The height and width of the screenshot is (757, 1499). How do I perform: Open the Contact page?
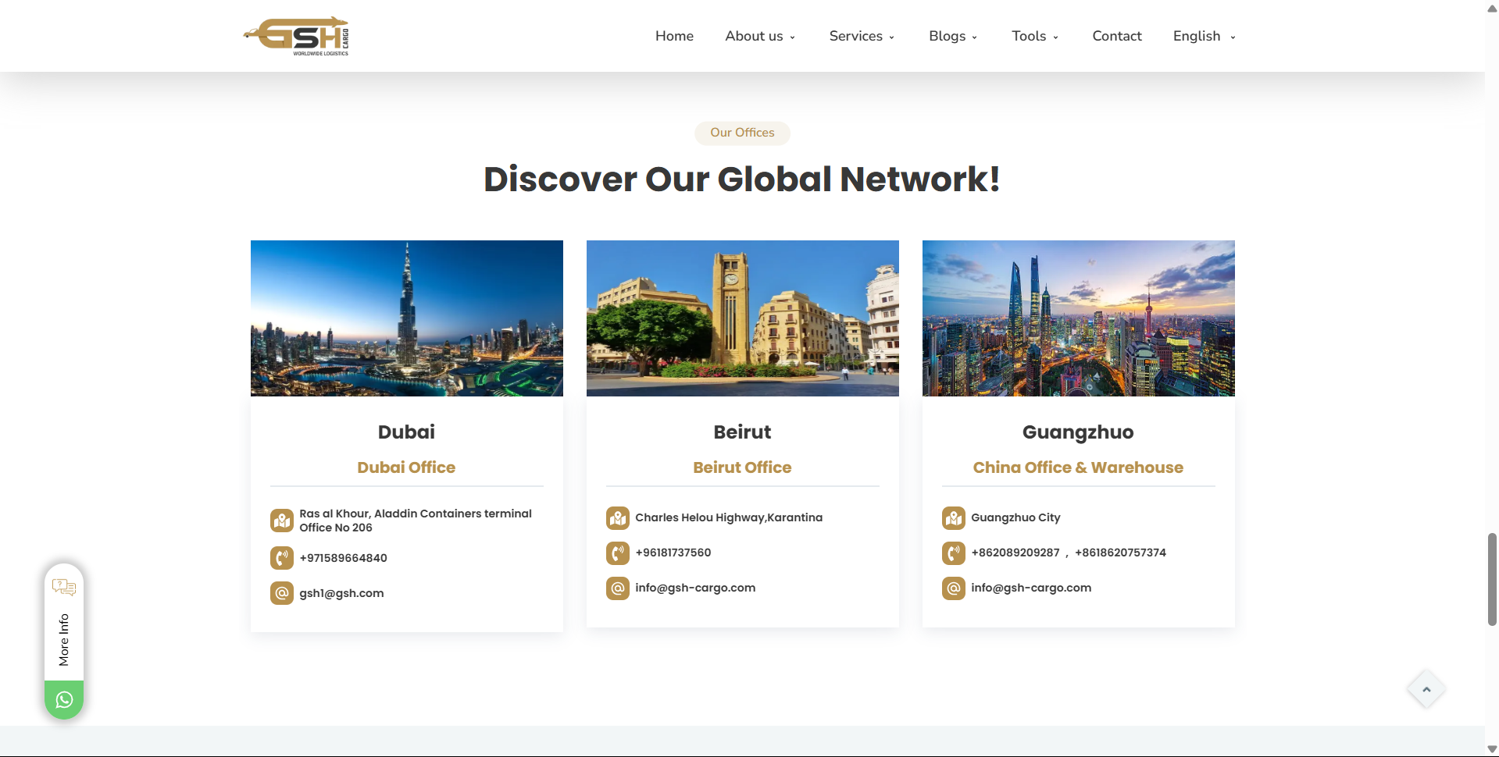click(x=1117, y=36)
